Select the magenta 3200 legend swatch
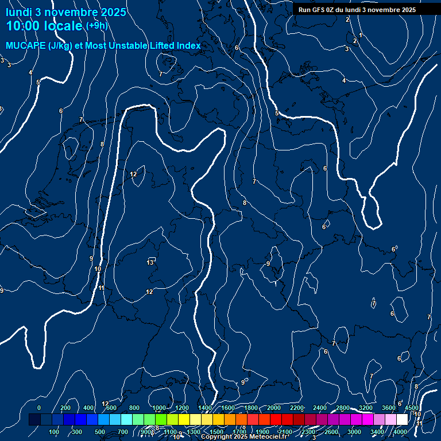 pos(367,420)
